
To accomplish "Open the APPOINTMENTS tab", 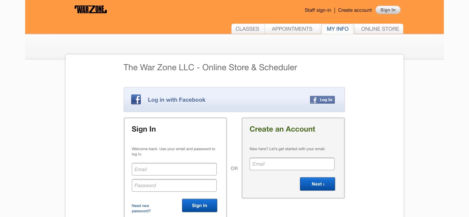I will coord(292,29).
